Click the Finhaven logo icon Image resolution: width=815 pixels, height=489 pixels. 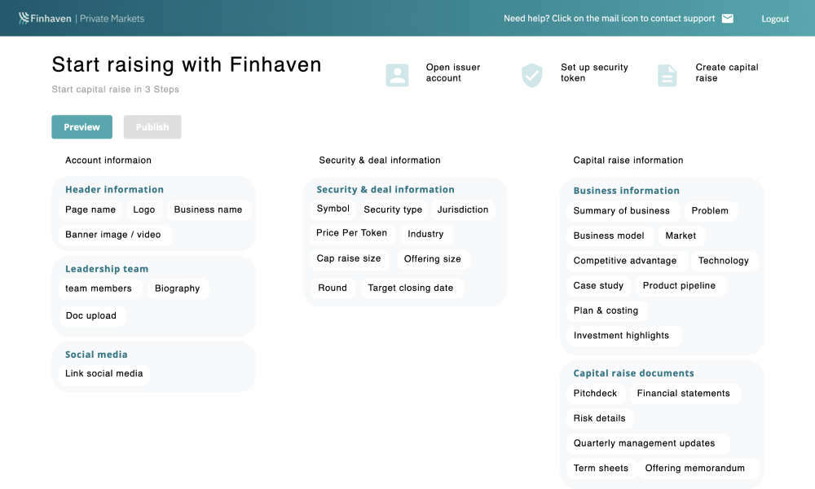[x=24, y=18]
